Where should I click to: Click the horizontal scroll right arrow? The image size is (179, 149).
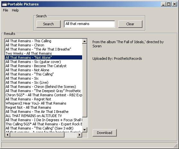pos(80,135)
